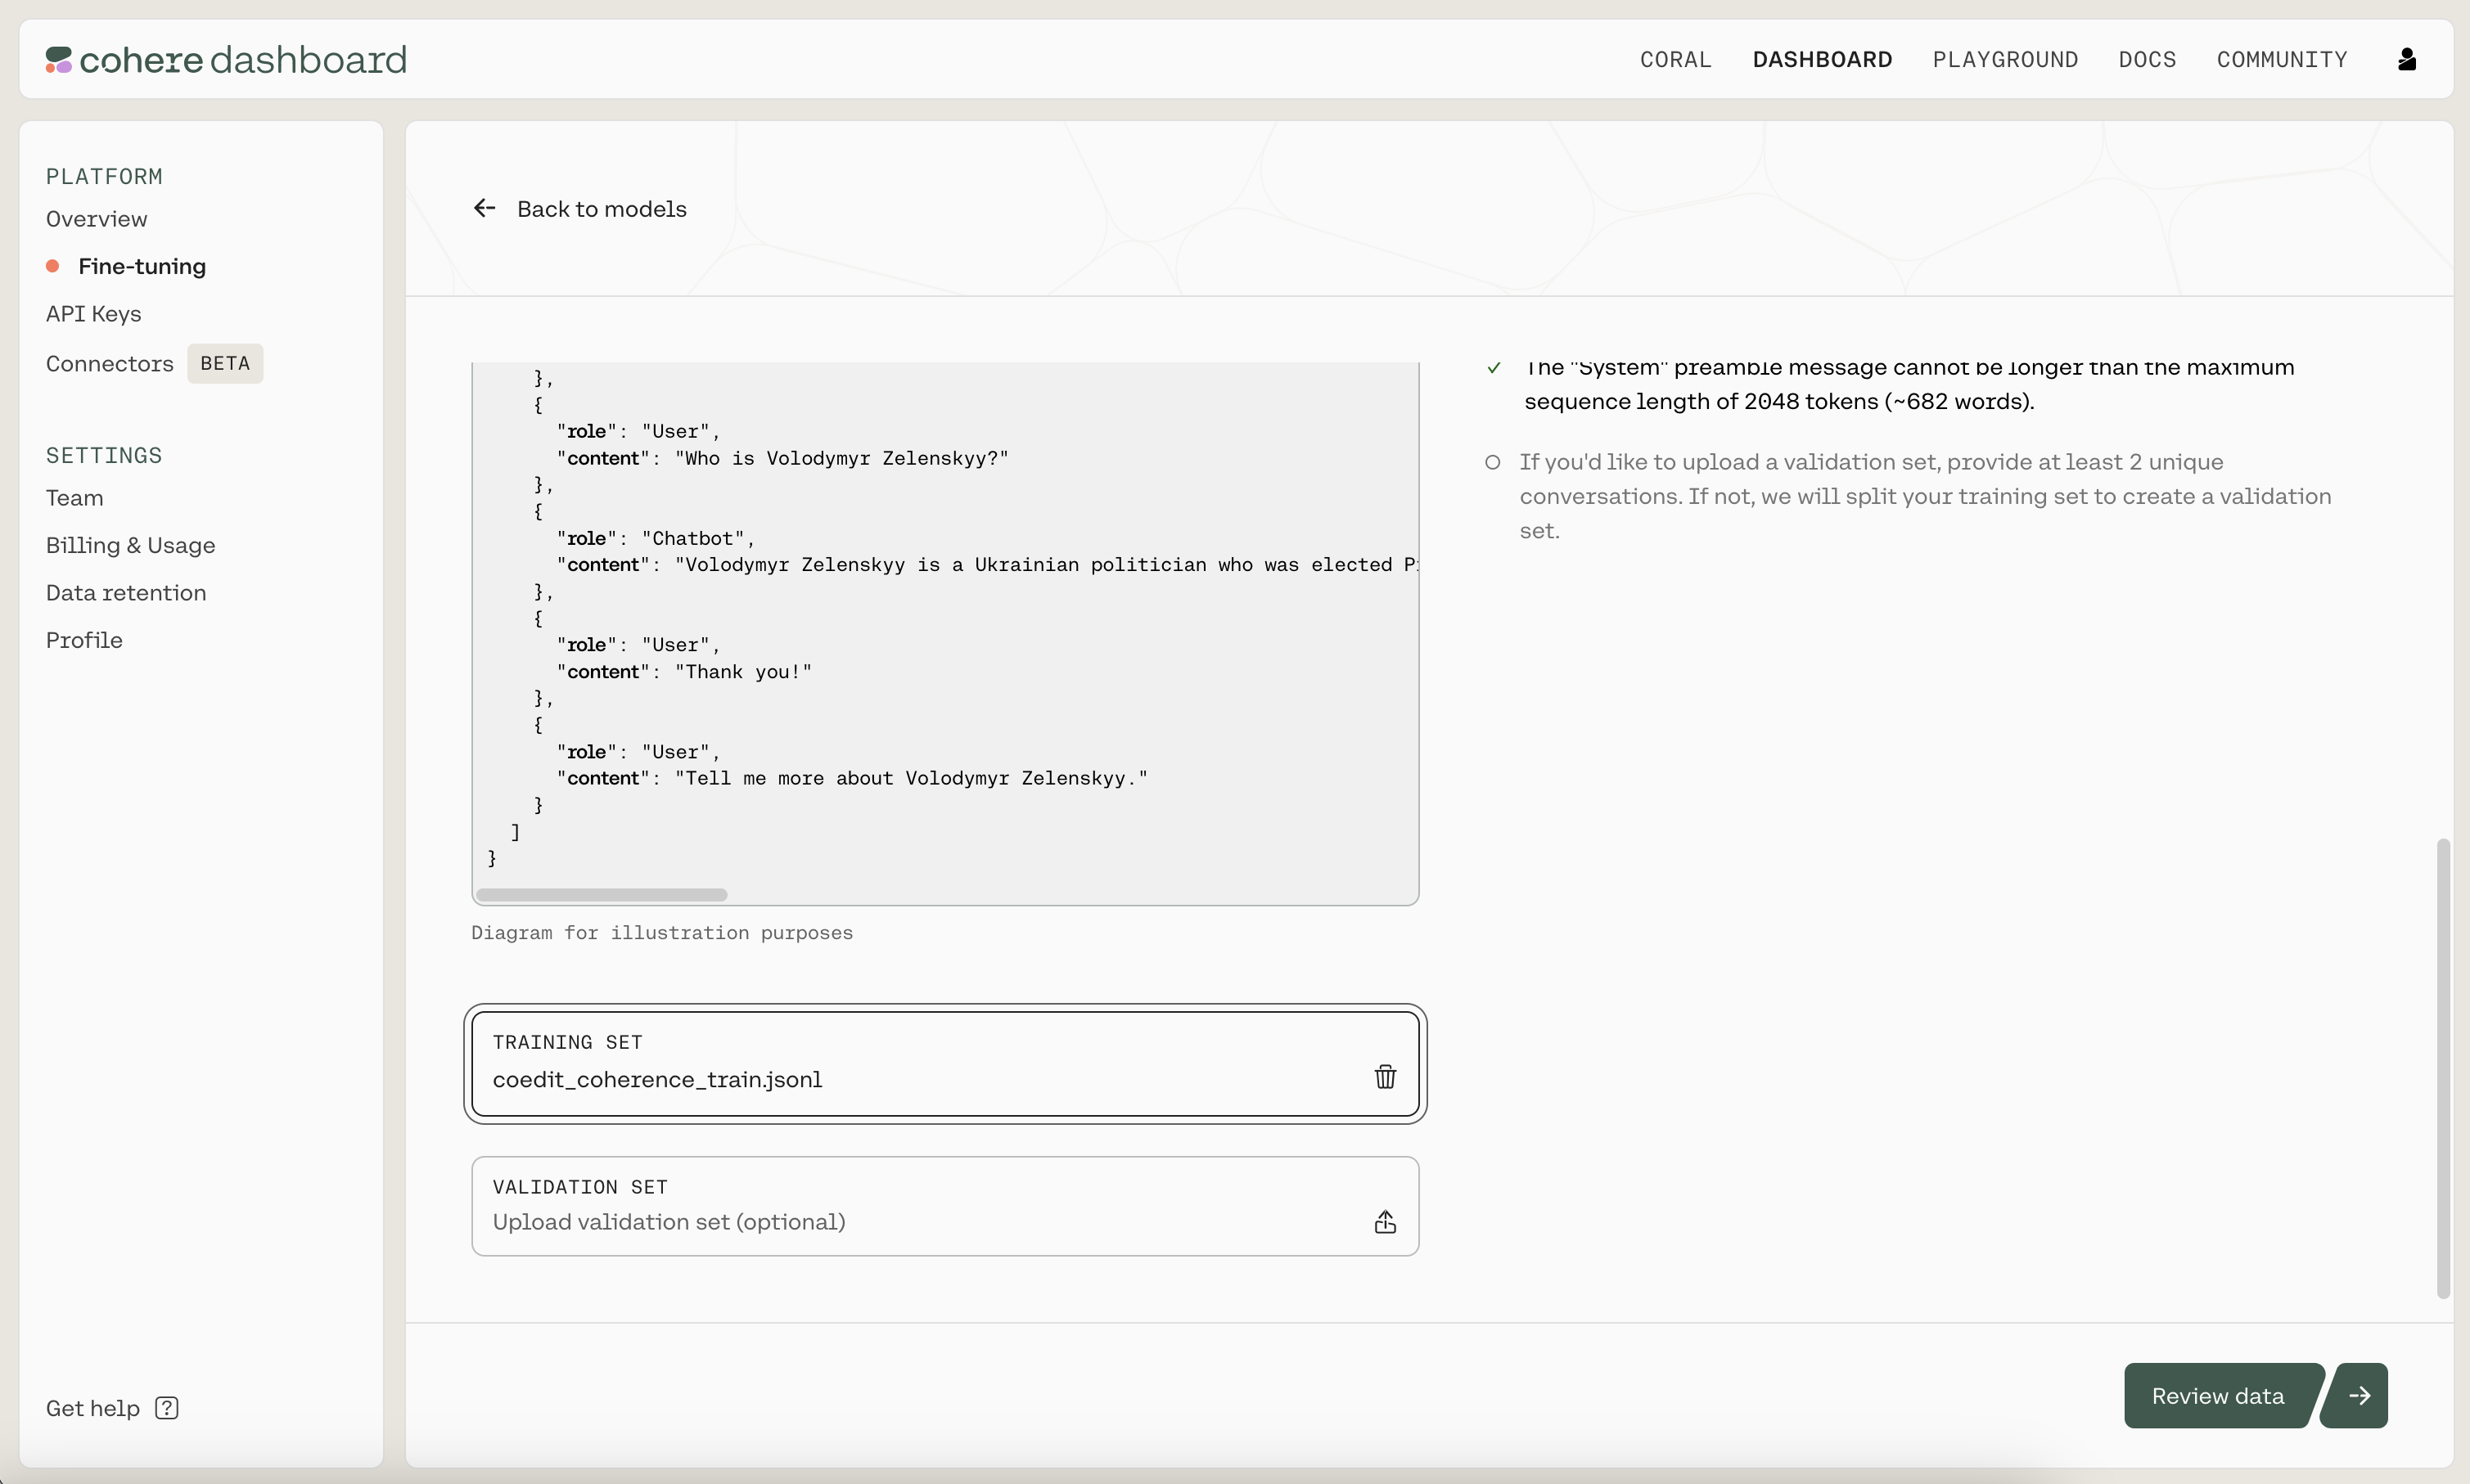Select Overview in the sidebar

96,219
